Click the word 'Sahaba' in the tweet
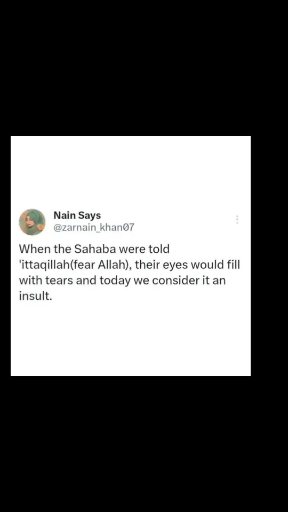Viewport: 288px width, 512px height. [x=95, y=249]
